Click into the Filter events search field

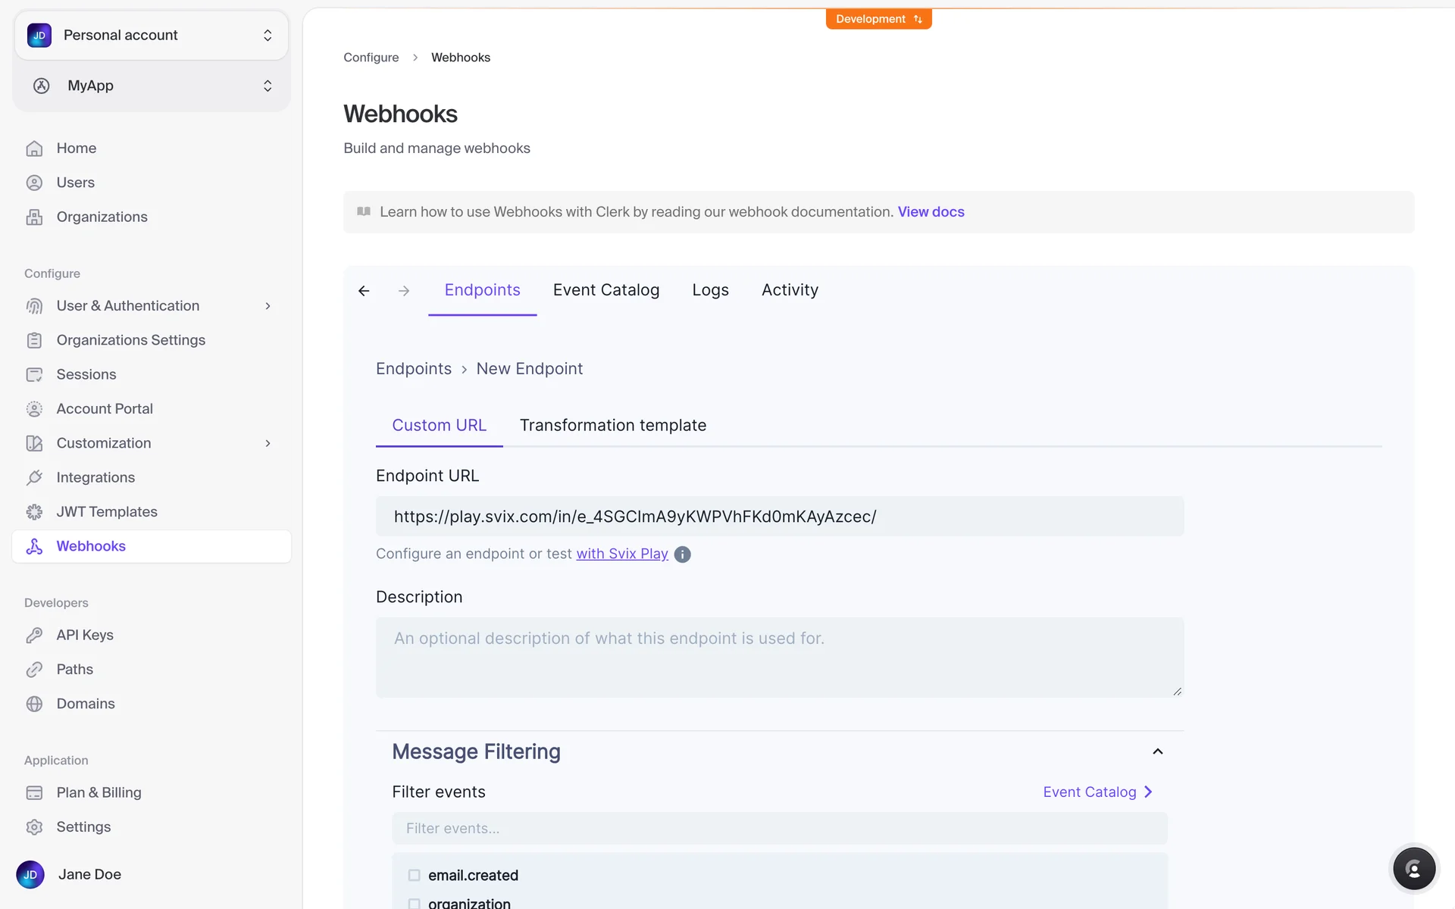point(779,828)
